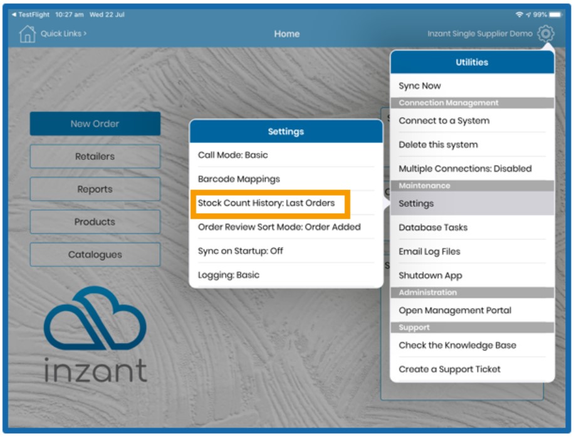This screenshot has width=574, height=437.
Task: Tap the Settings popover header
Action: coord(286,132)
